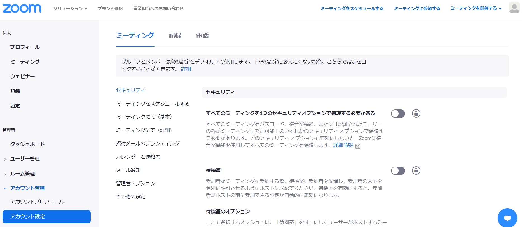Screen dimensions: 522x227
Task: Jump to セキュリティ section
Action: (130, 90)
